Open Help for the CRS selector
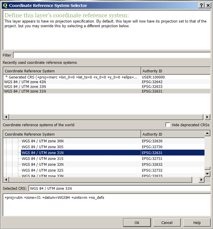Image resolution: width=213 pixels, height=229 pixels. tap(197, 223)
